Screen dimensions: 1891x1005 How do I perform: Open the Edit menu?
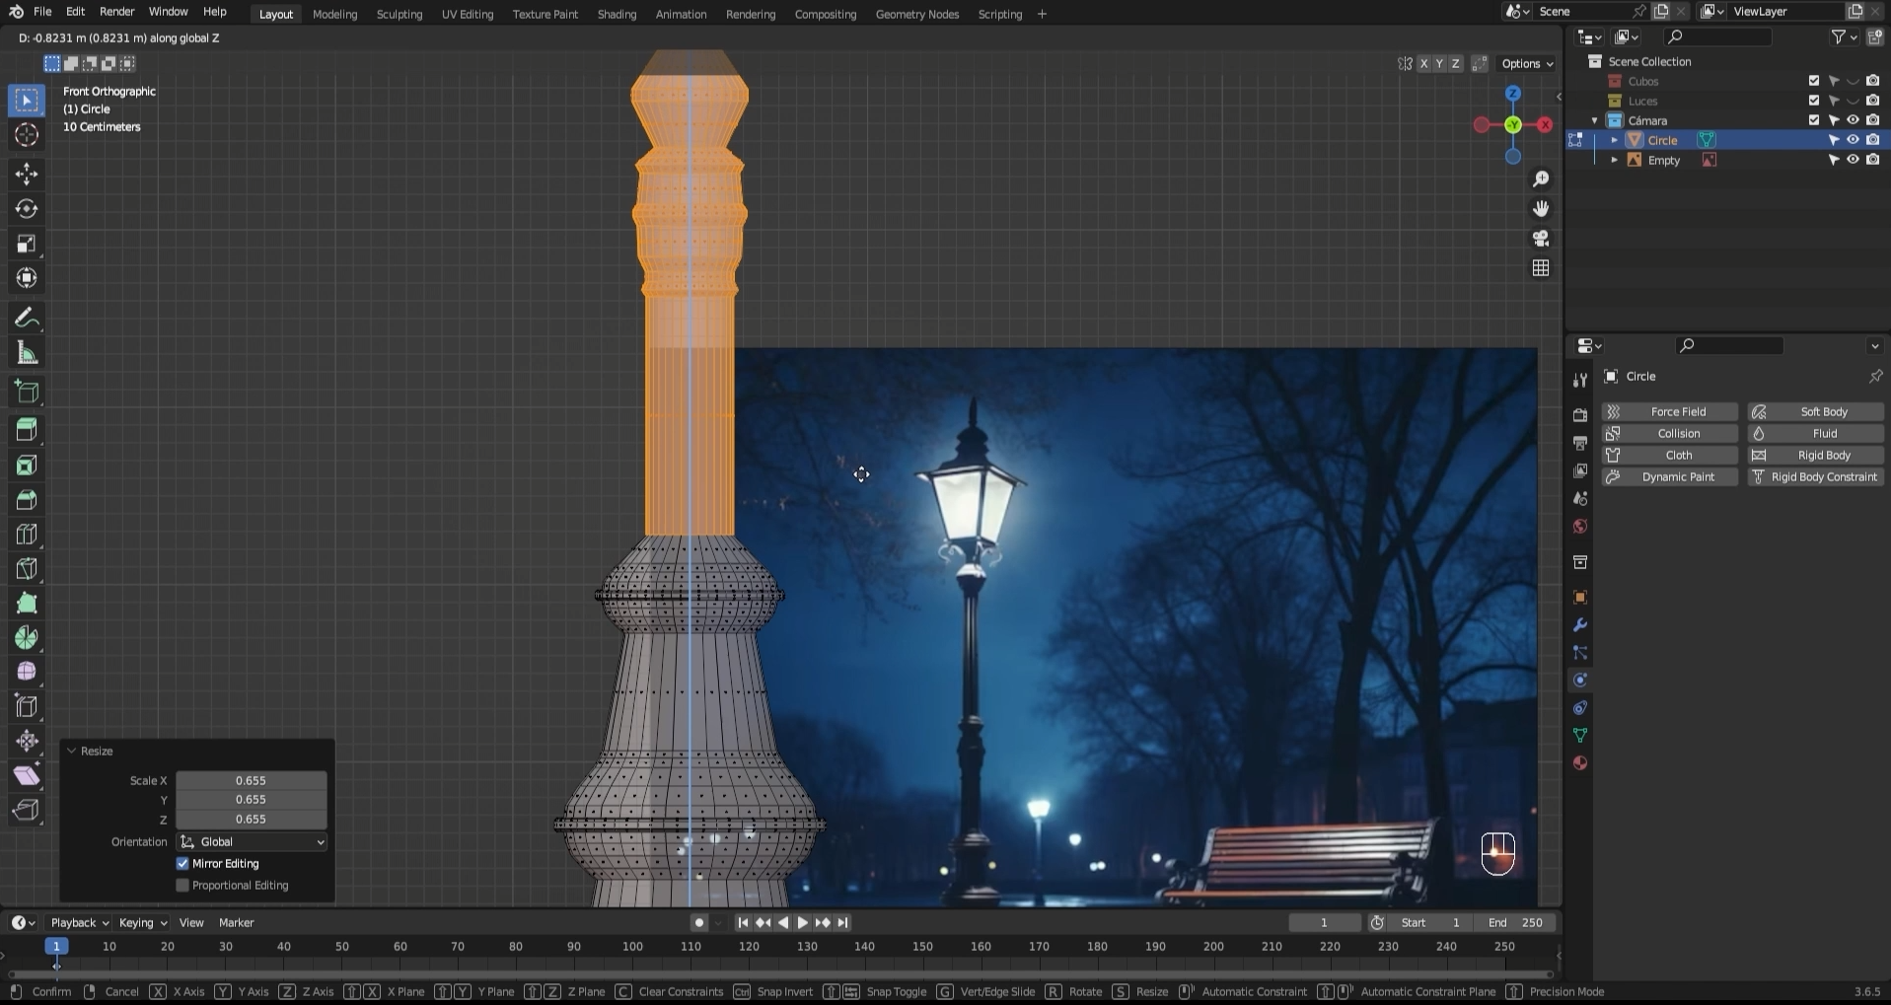(75, 12)
